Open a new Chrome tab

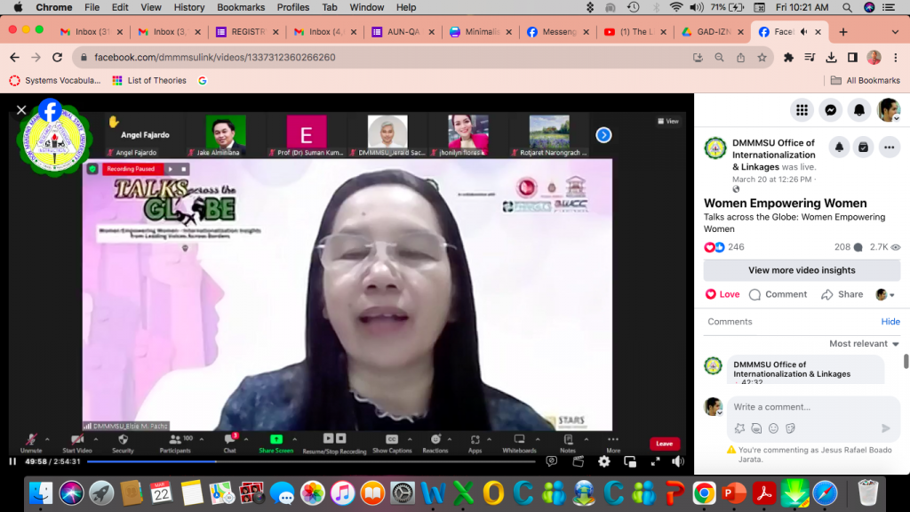843,32
